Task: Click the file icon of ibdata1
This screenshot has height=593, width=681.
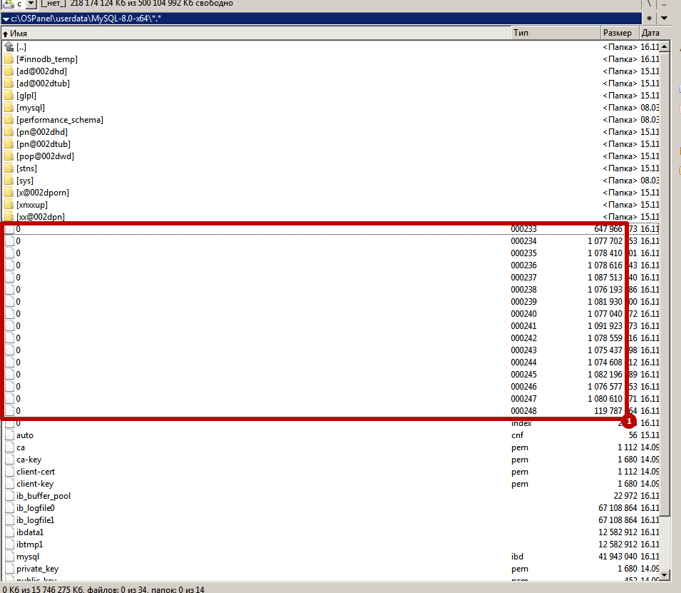Action: (x=9, y=532)
